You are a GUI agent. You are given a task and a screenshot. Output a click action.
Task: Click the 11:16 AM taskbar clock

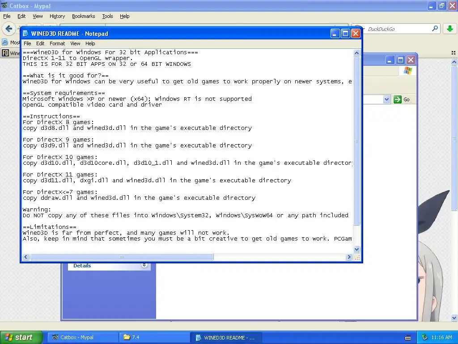[441, 337]
